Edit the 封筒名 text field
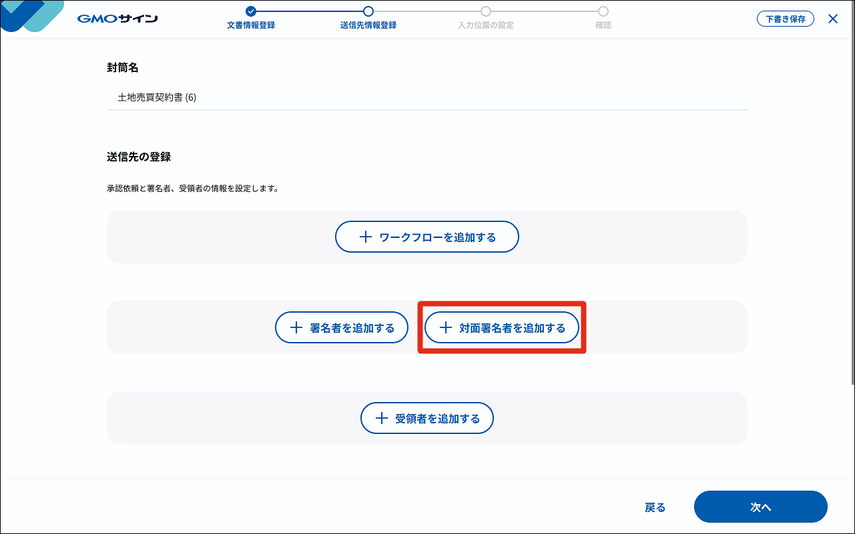This screenshot has width=855, height=534. 427,97
